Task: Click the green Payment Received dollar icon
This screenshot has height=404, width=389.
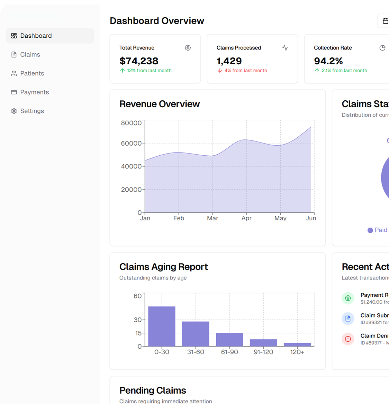Action: 348,298
